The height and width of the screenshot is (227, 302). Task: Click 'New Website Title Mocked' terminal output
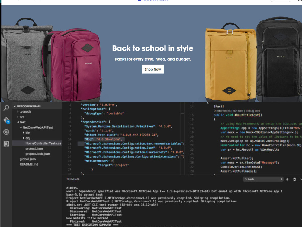tap(87, 218)
